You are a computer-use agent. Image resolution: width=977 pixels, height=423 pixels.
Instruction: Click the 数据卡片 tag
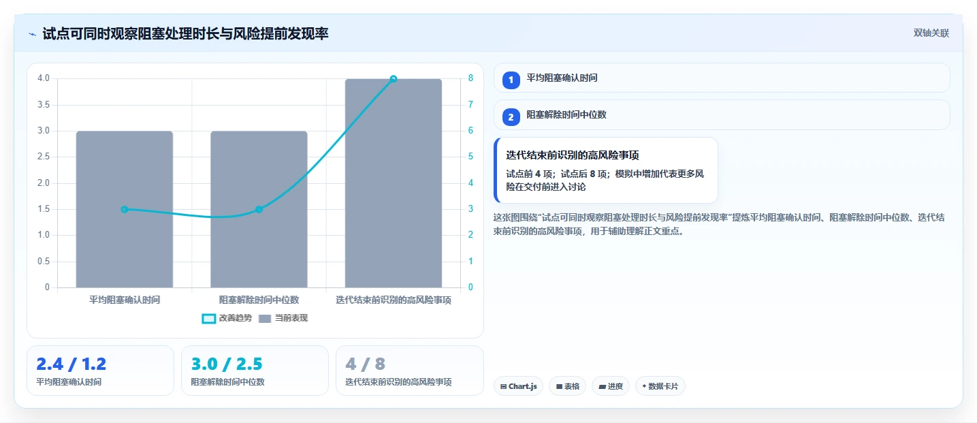click(660, 386)
